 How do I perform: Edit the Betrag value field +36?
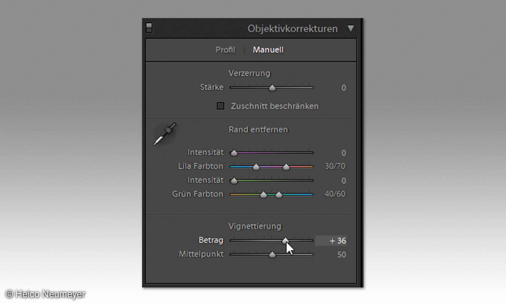pyautogui.click(x=331, y=241)
